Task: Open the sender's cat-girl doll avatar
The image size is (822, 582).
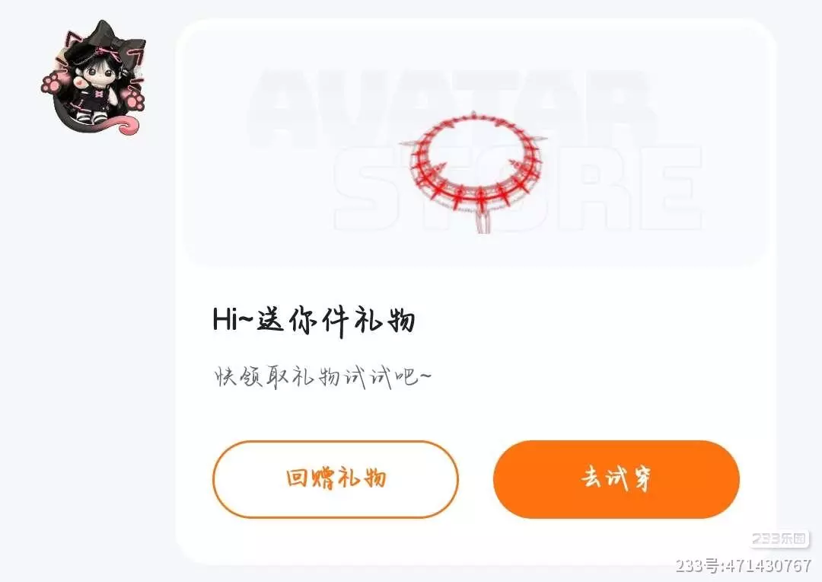Action: [93, 78]
